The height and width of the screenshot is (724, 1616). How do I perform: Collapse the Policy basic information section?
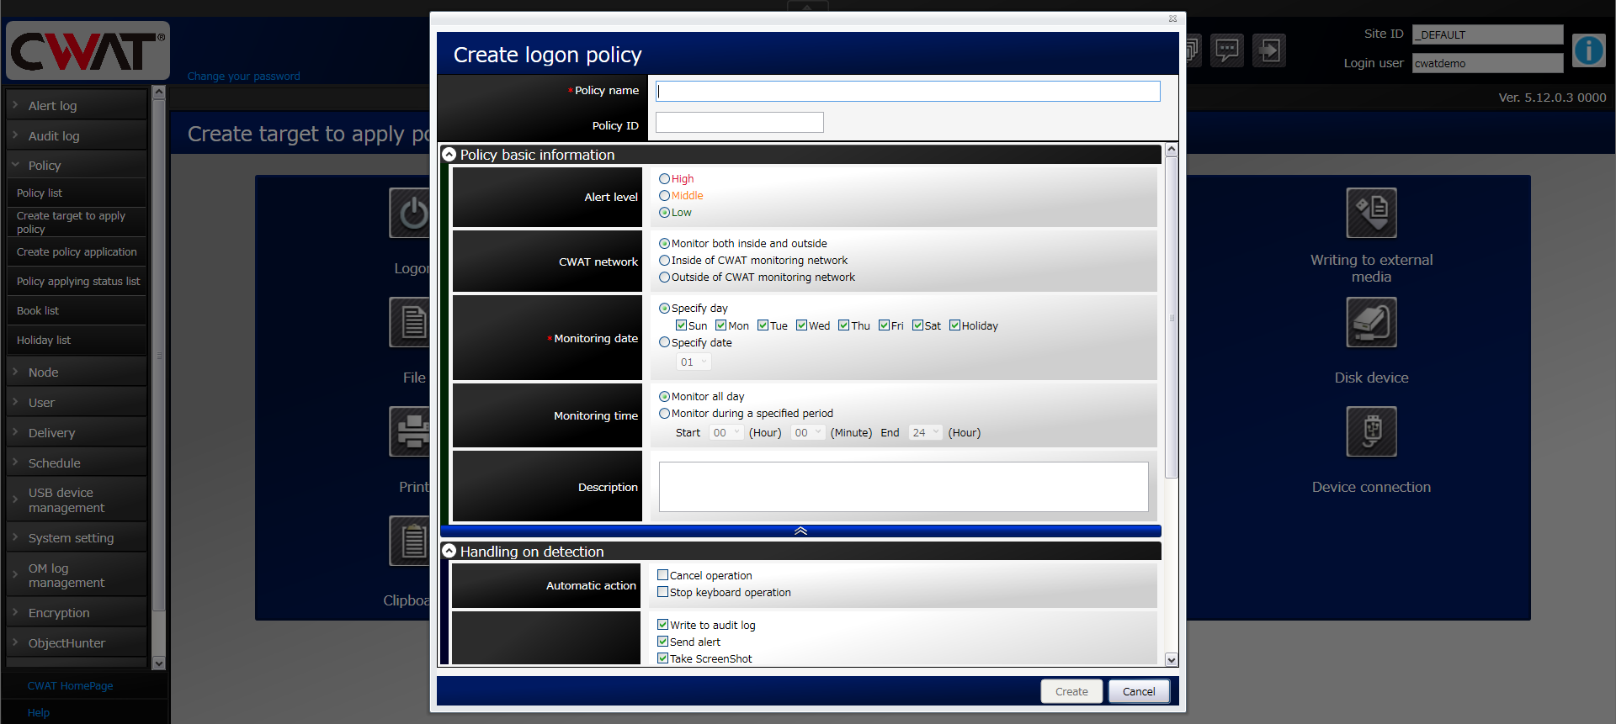449,155
